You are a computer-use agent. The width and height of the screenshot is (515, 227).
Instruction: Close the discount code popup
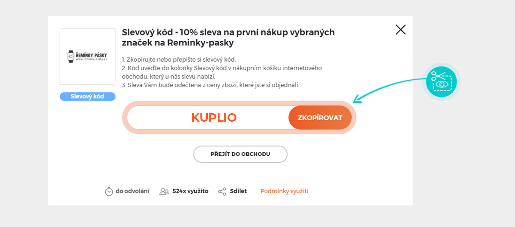(401, 30)
